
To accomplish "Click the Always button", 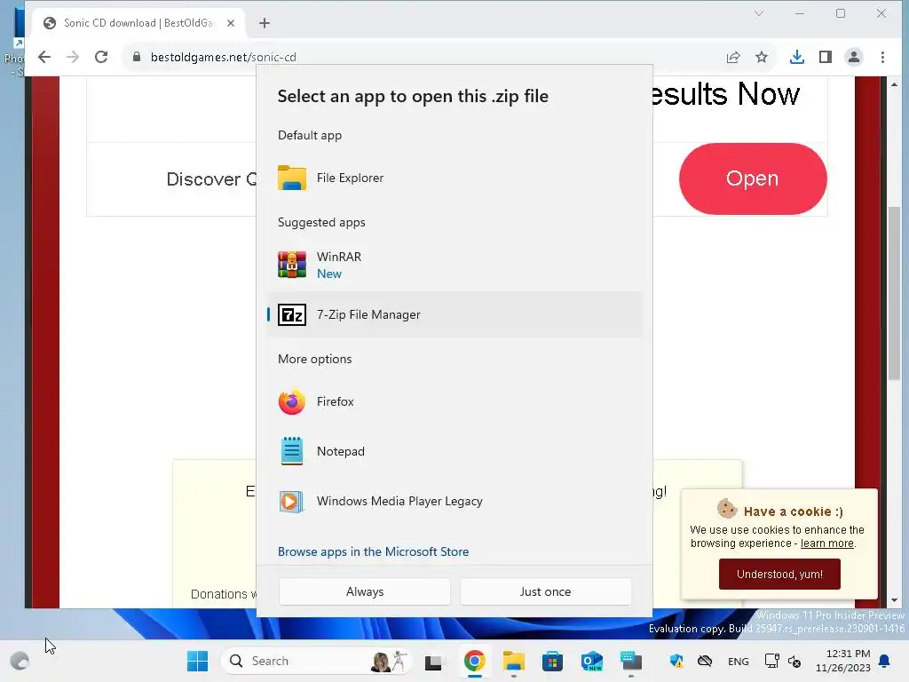I will point(365,591).
